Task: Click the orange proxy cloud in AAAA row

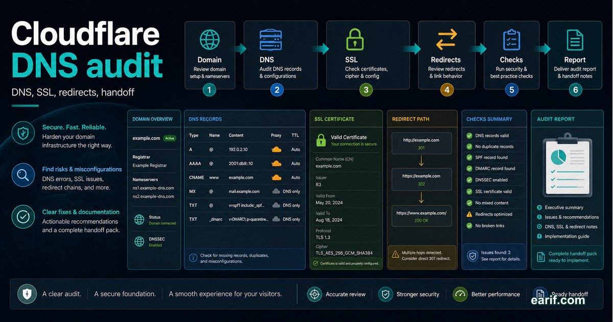Action: pos(276,164)
